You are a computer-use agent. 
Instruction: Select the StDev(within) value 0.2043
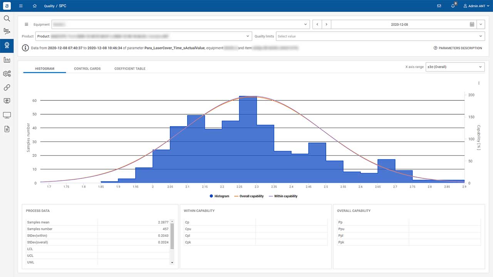(x=163, y=236)
